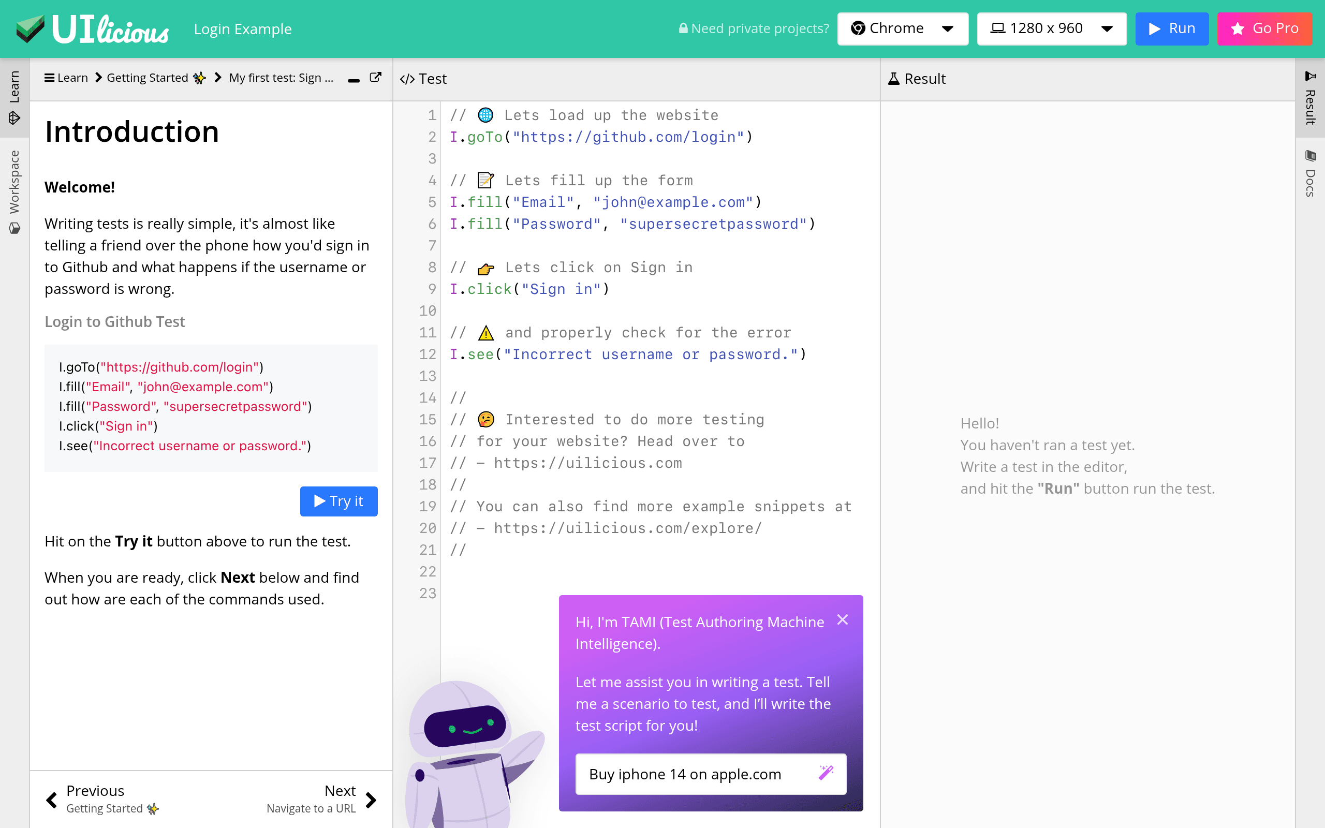Click line number 23 in the editor
The width and height of the screenshot is (1325, 828).
tap(428, 593)
